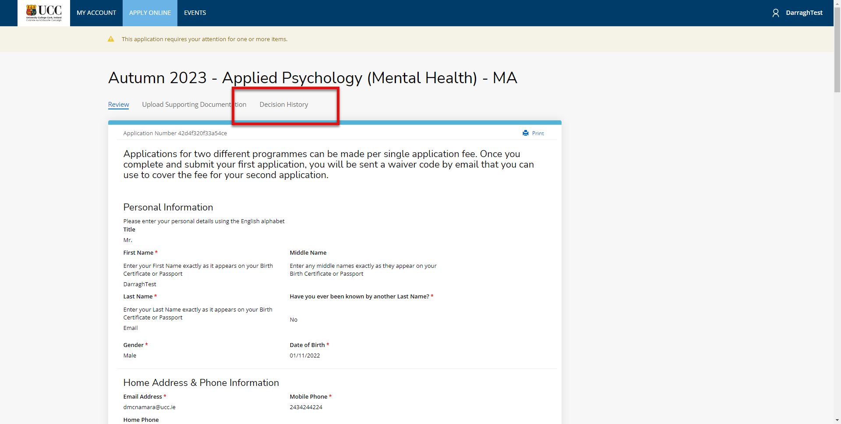Click the attention required warning message

(204, 39)
